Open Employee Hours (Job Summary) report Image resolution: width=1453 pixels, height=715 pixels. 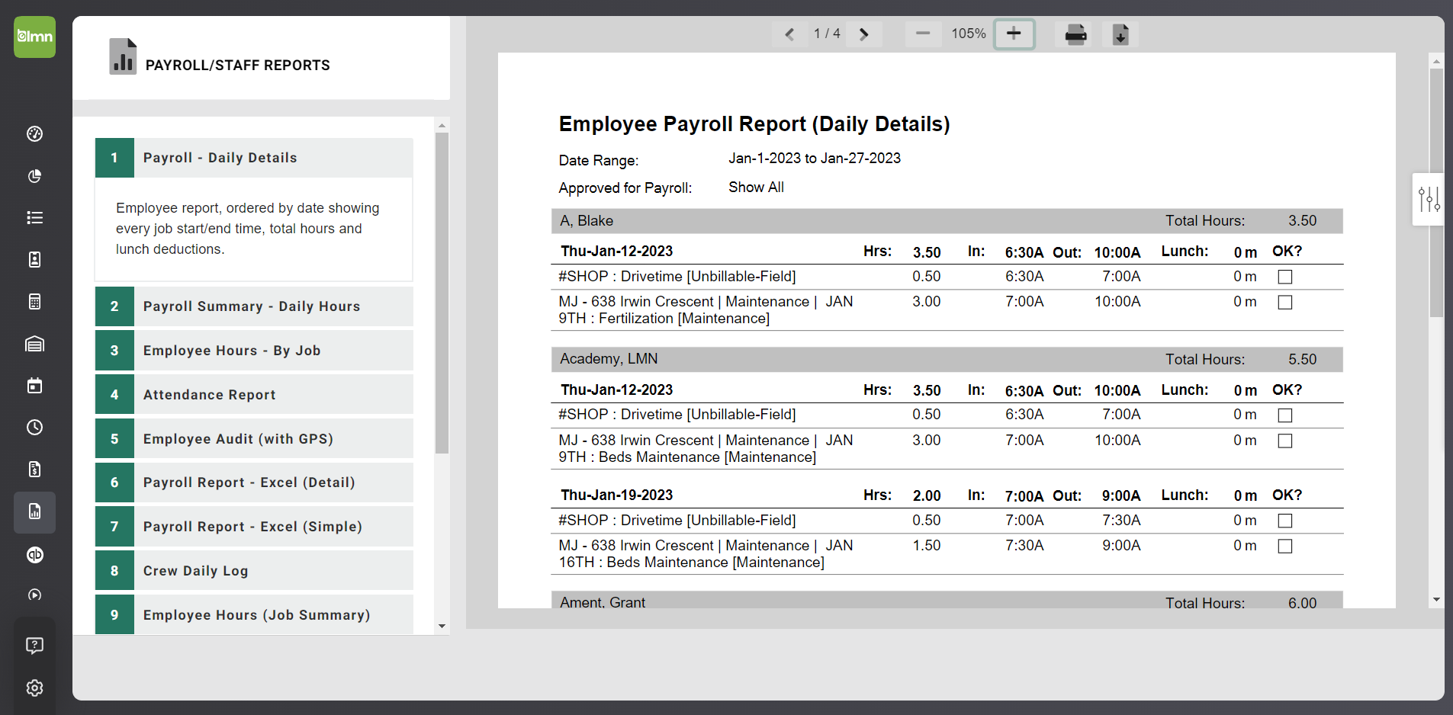254,614
